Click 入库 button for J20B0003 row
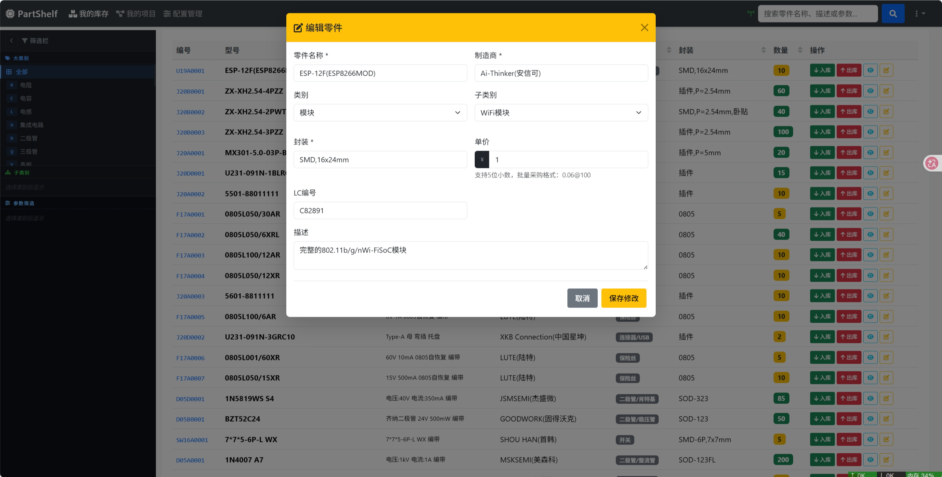 click(822, 132)
